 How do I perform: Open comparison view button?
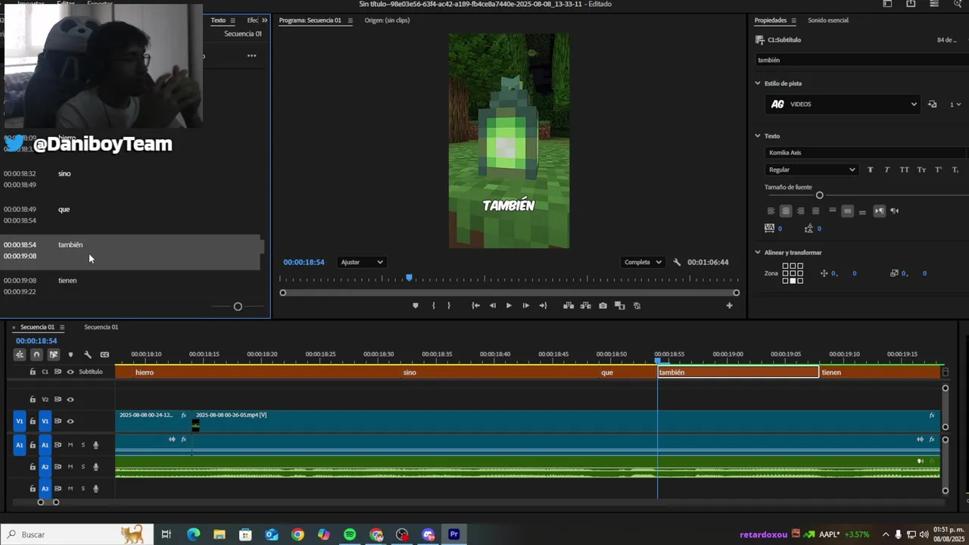tap(619, 306)
